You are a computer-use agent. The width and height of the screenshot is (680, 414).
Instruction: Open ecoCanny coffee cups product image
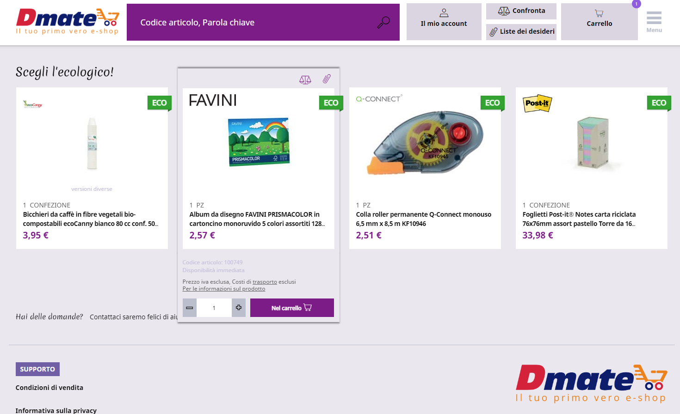[92, 143]
